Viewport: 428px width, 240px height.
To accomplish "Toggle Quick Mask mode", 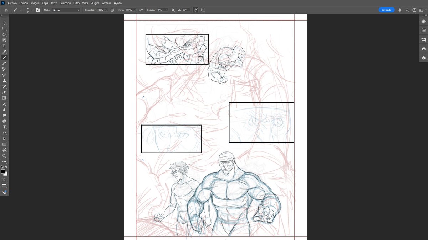I will click(4, 180).
